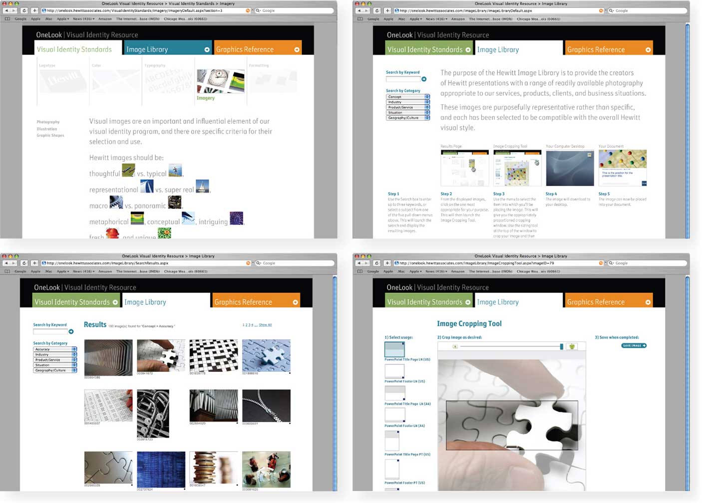The width and height of the screenshot is (702, 503).
Task: Open the crossword puzzle result thumbnail
Action: (x=214, y=355)
